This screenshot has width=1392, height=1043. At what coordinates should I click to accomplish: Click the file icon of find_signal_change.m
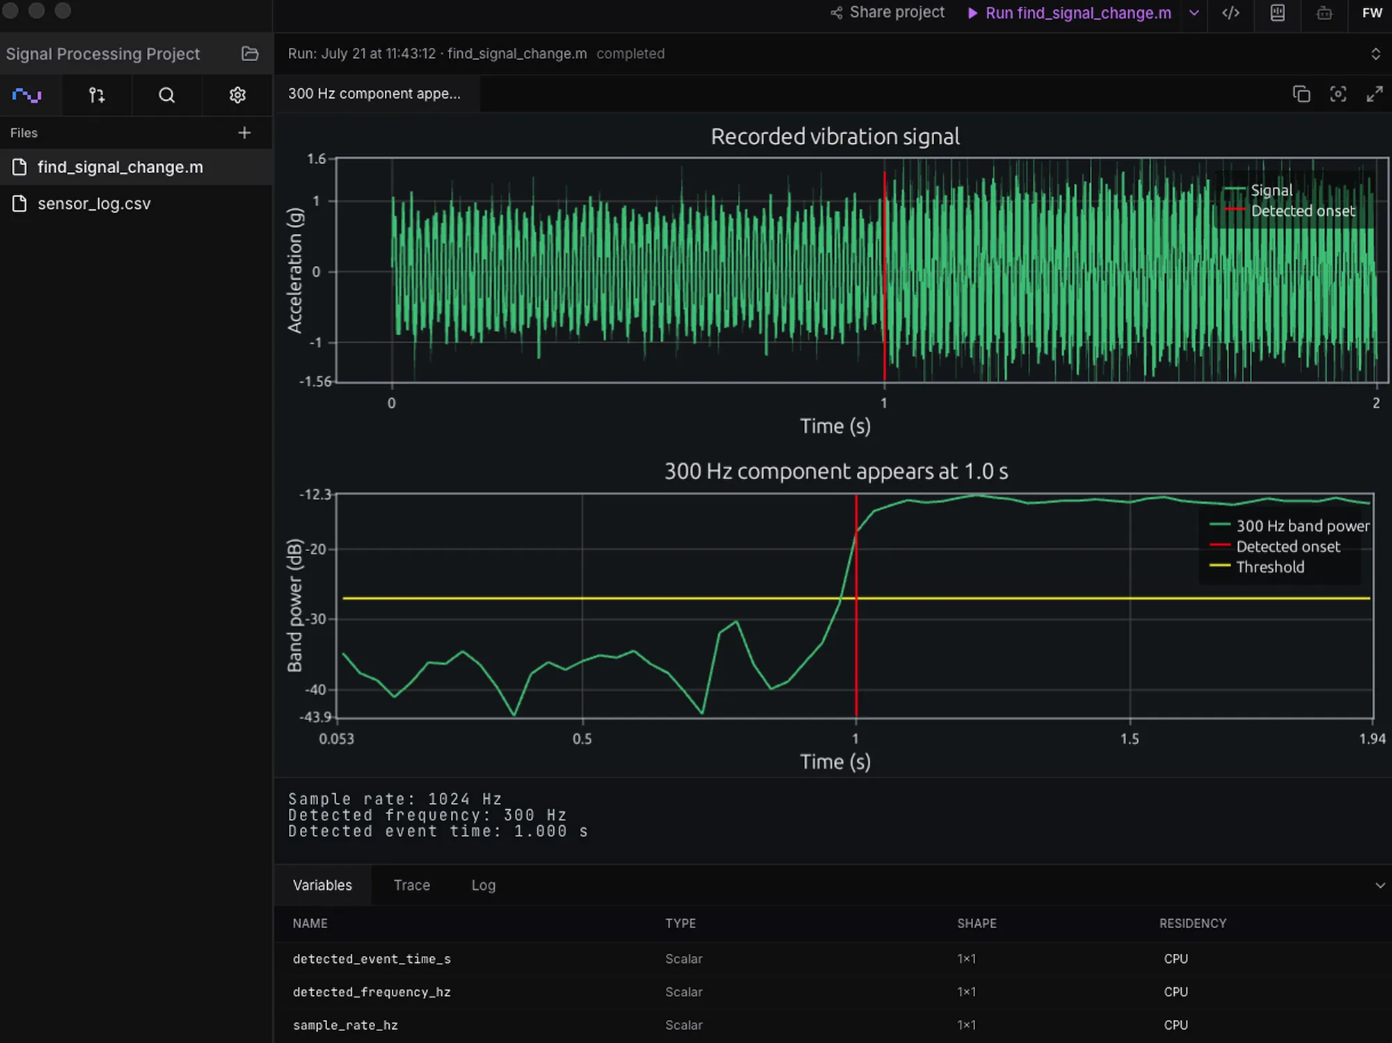[x=19, y=167]
